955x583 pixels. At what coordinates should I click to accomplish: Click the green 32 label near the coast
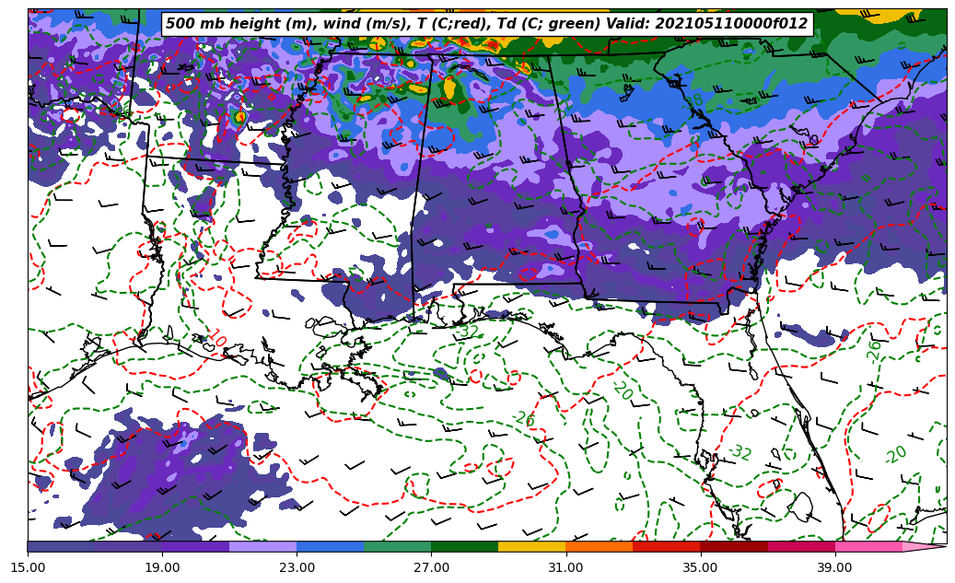(x=468, y=332)
